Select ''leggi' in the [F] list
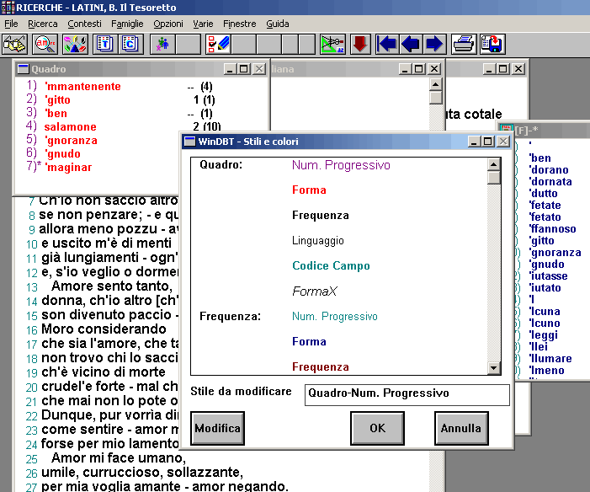Viewport: 590px width, 492px height. click(544, 335)
